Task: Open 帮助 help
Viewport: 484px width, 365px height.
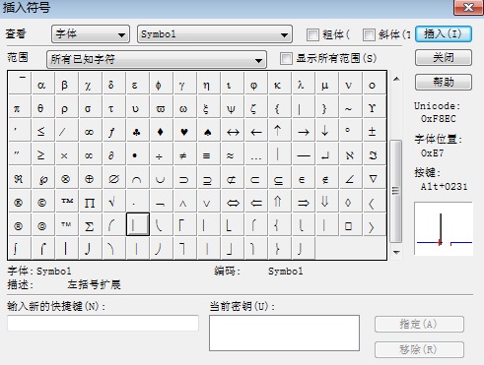Action: [x=444, y=82]
